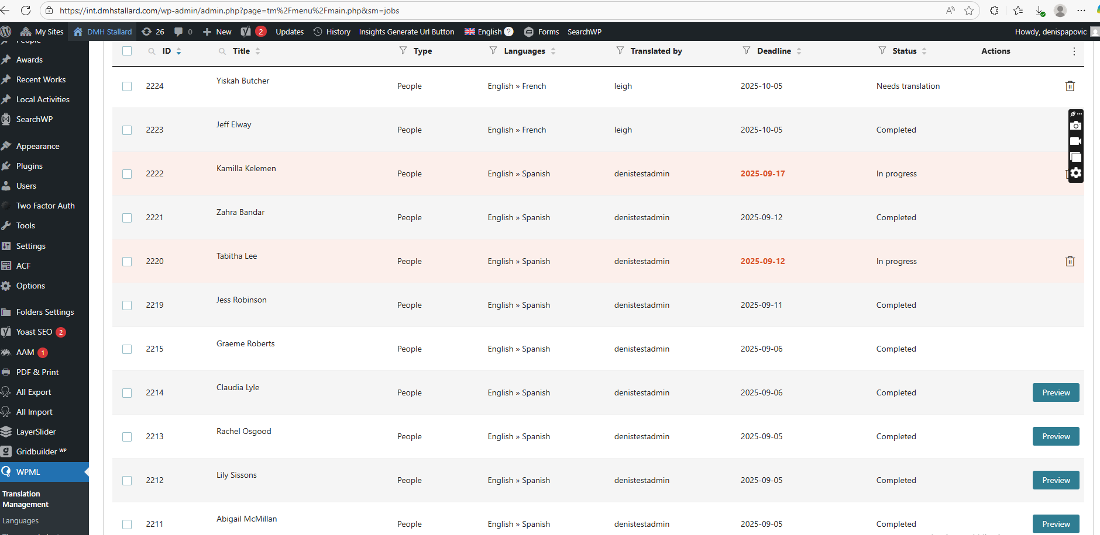
Task: Click search icon beside Title column
Action: [x=222, y=51]
